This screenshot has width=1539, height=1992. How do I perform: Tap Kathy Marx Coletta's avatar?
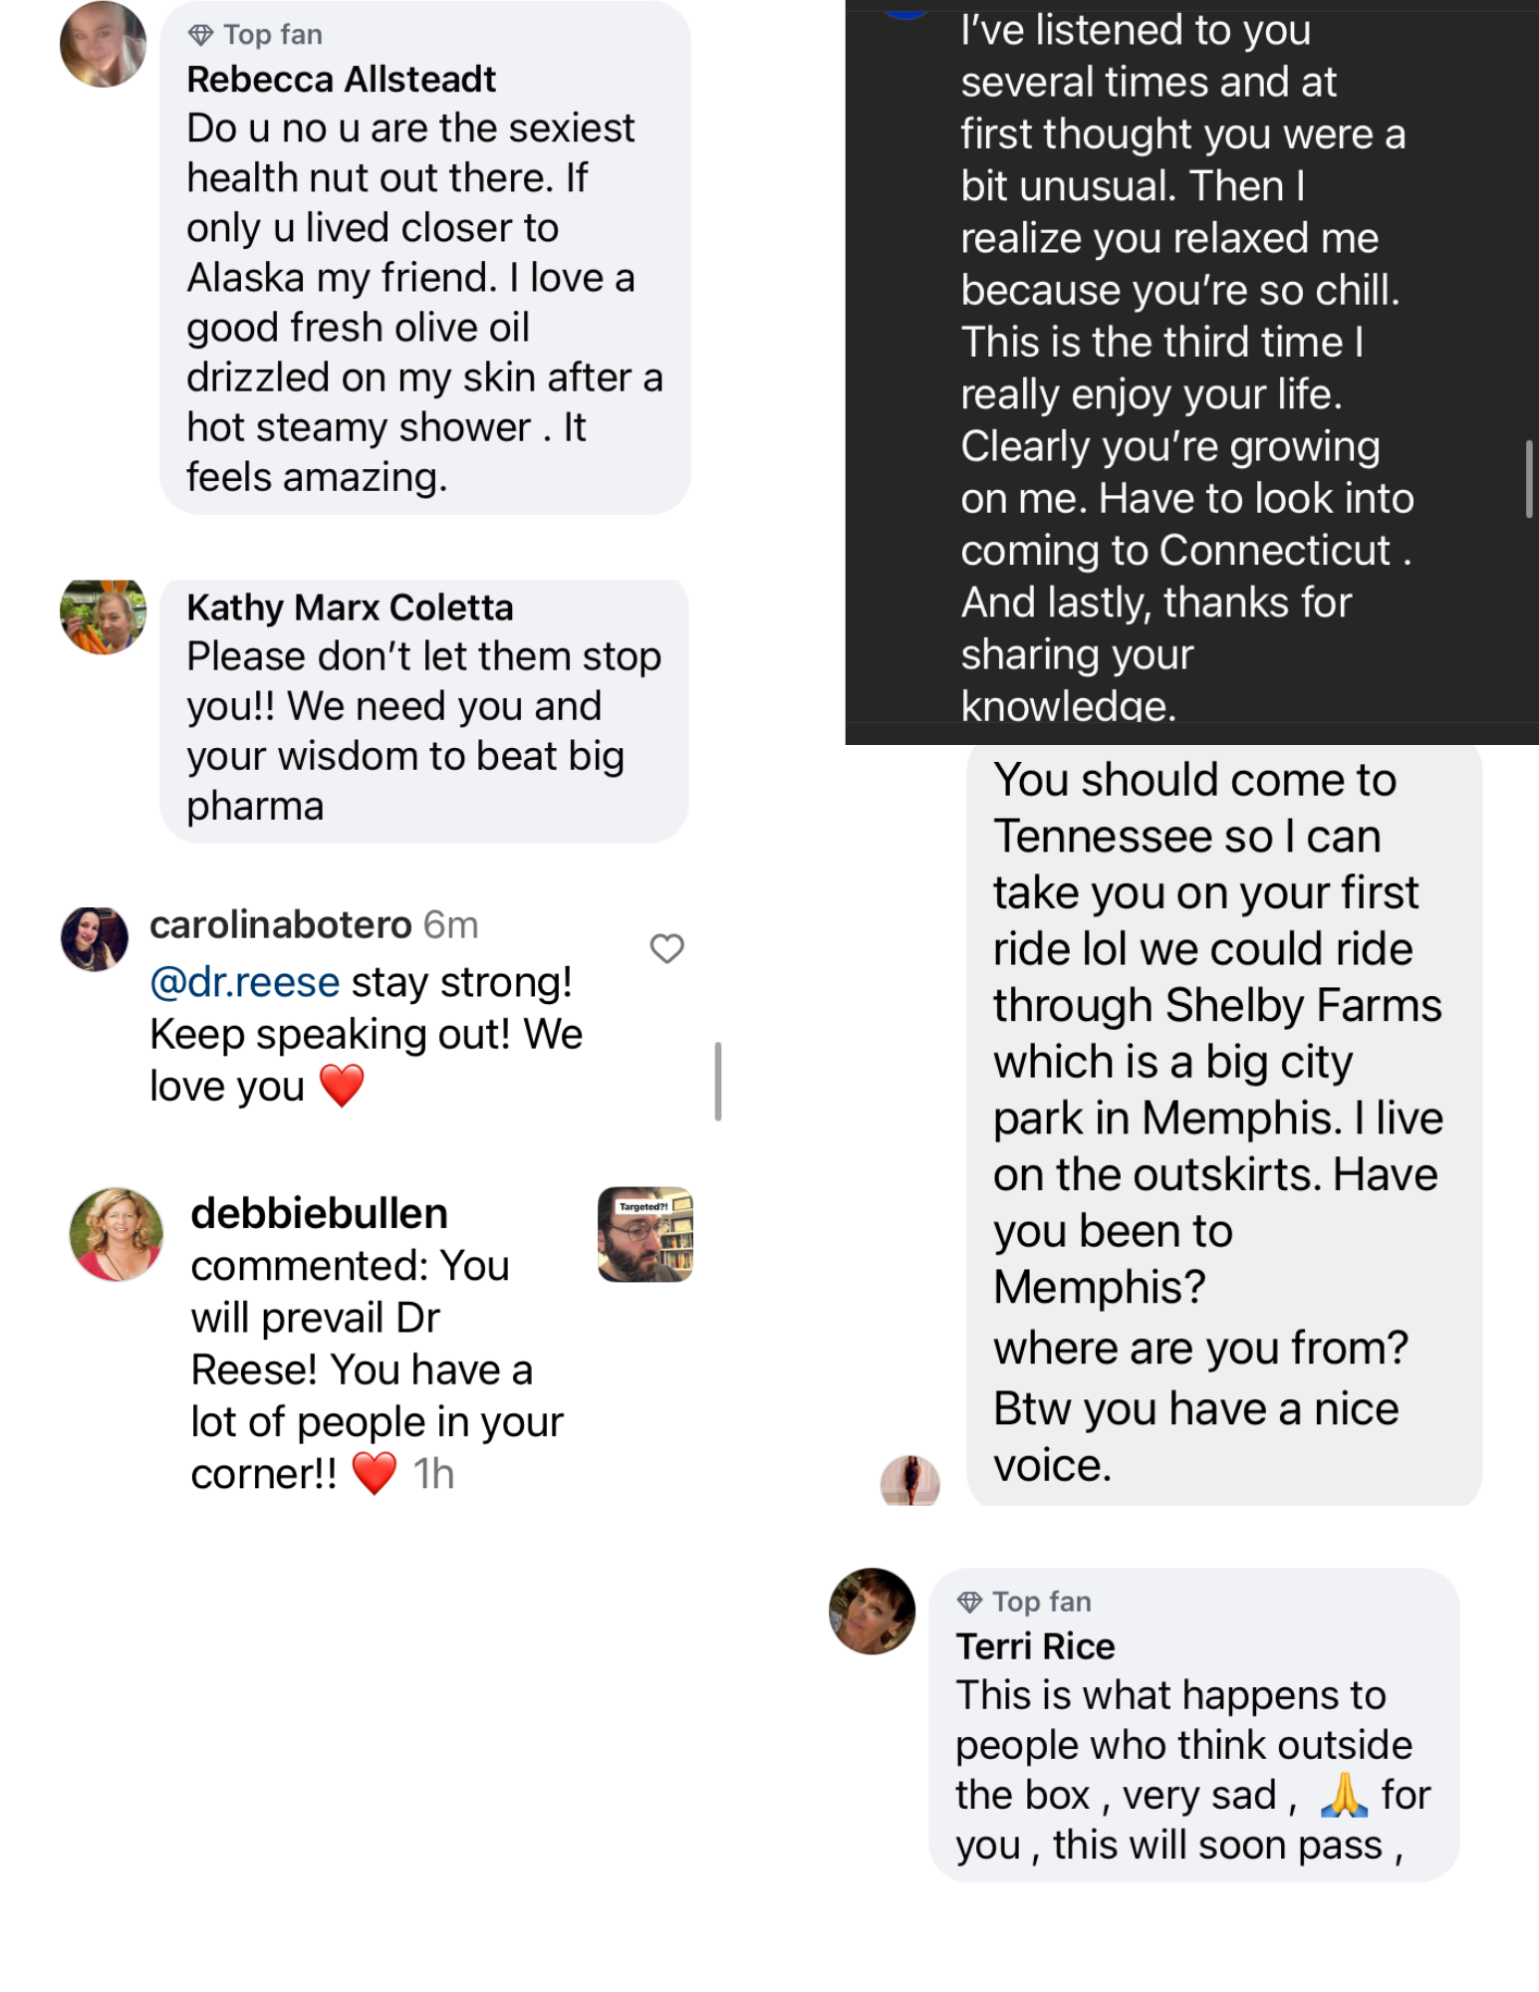(103, 617)
